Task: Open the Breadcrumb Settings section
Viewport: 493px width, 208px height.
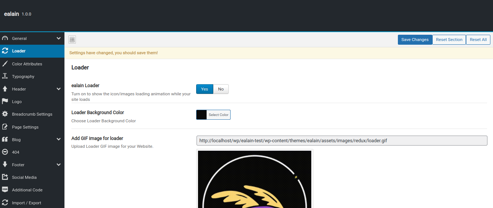Action: (32, 114)
